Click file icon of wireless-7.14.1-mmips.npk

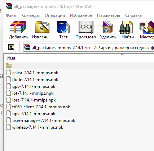point(9,127)
